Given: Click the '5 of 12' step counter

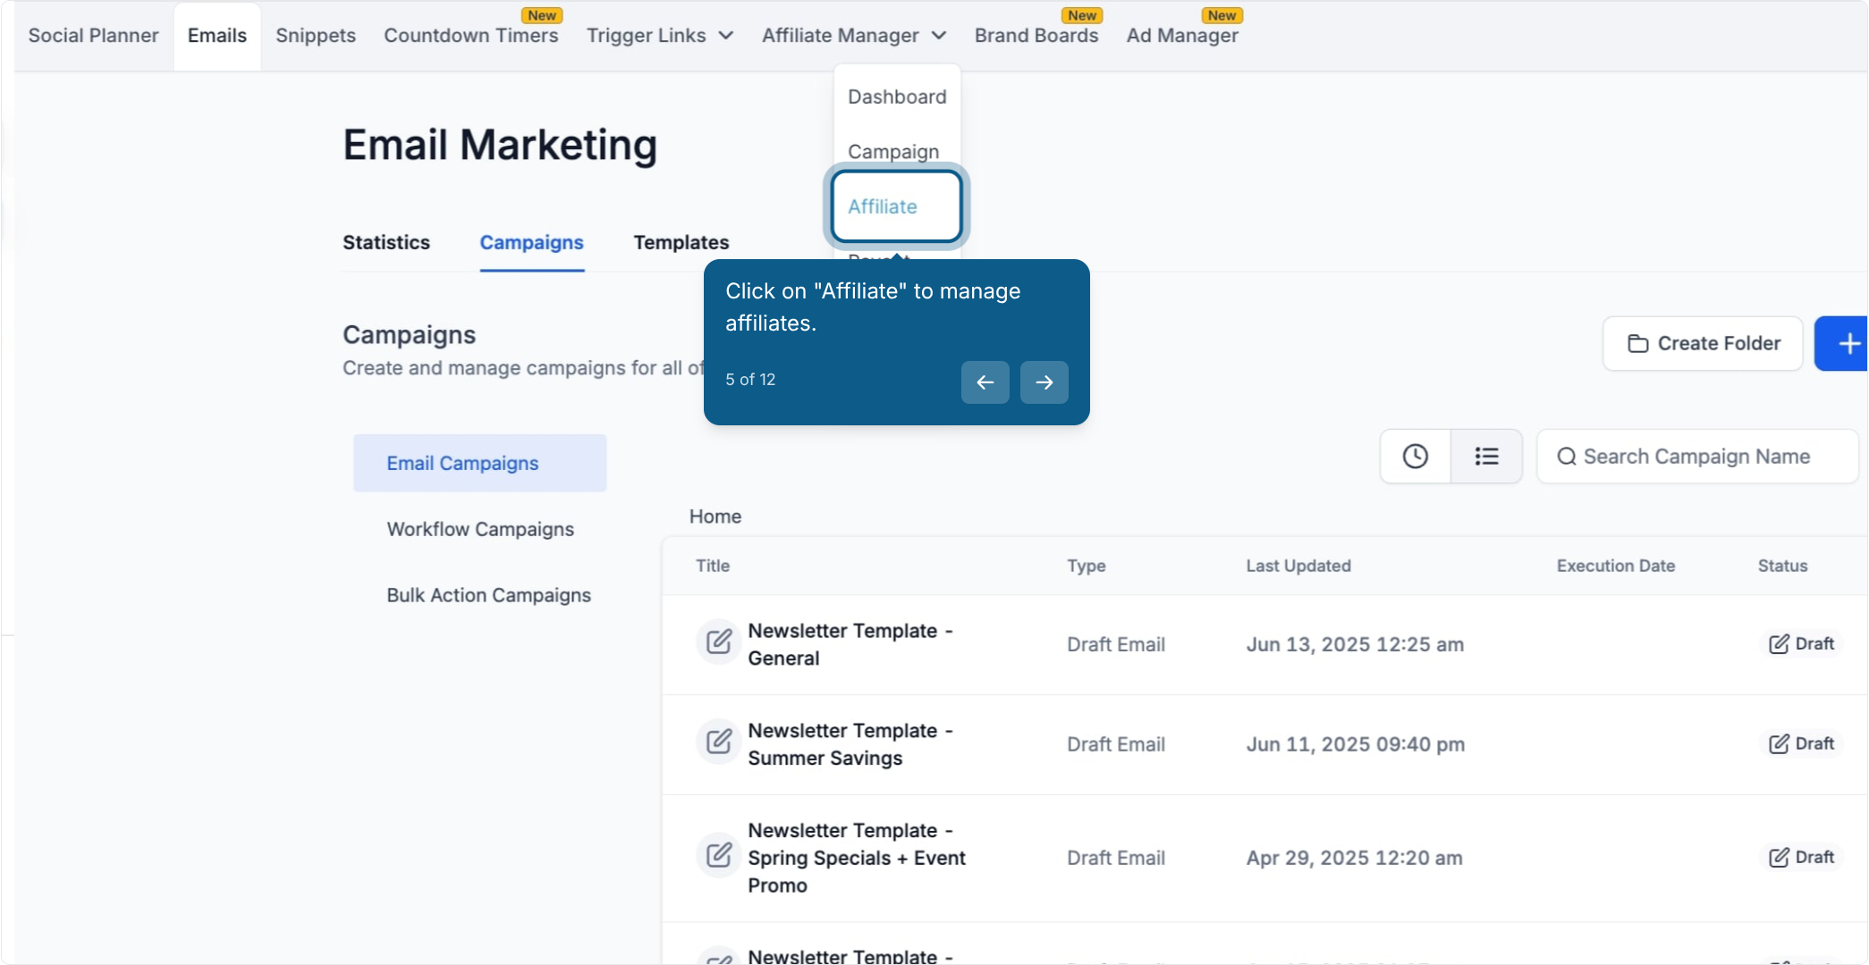Looking at the screenshot, I should tap(750, 380).
